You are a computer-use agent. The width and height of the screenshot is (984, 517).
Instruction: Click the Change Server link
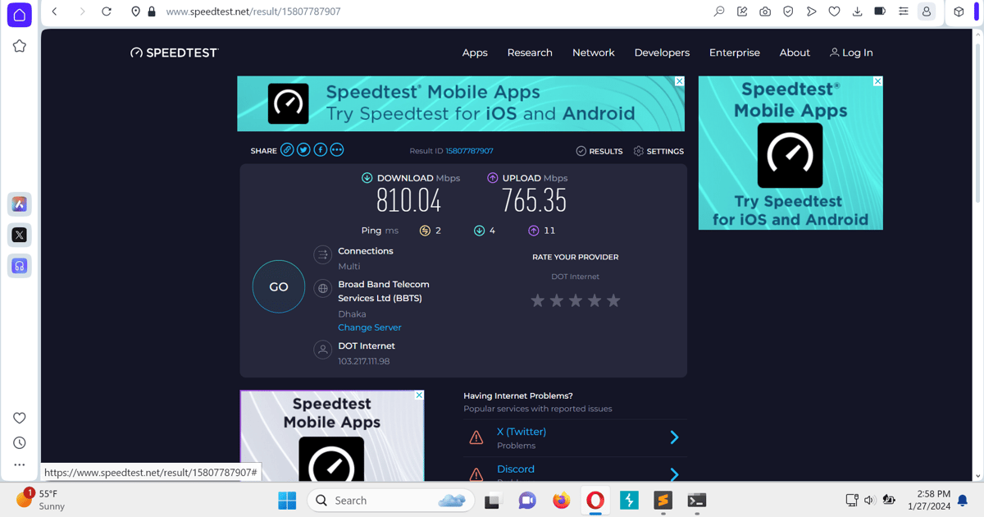pyautogui.click(x=370, y=327)
